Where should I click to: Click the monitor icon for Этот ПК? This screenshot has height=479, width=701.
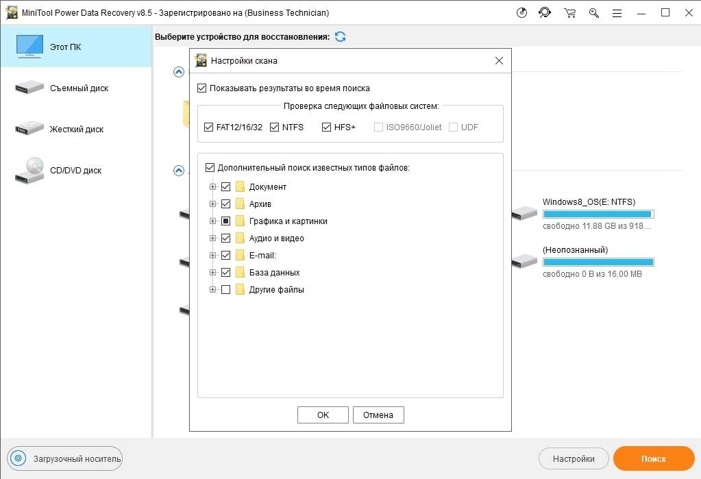30,47
